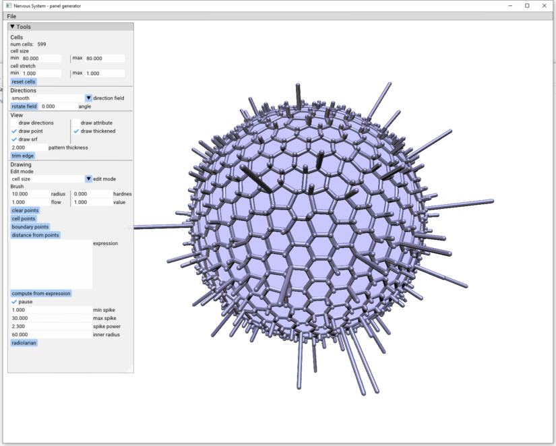Open the File menu
This screenshot has width=556, height=446.
click(11, 16)
